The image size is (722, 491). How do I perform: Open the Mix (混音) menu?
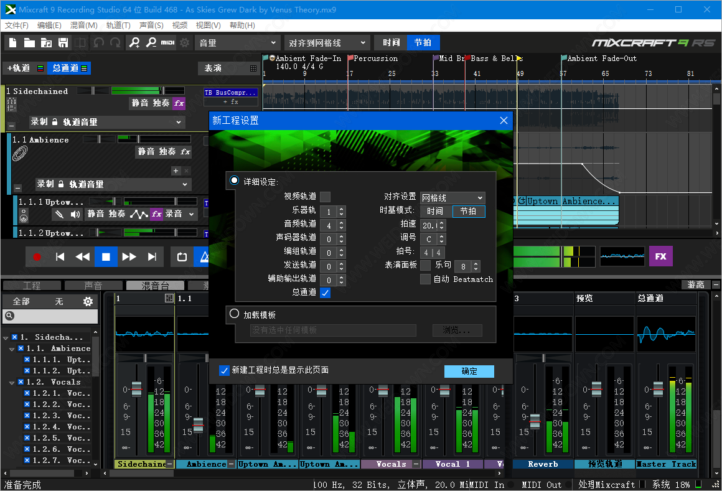point(84,26)
